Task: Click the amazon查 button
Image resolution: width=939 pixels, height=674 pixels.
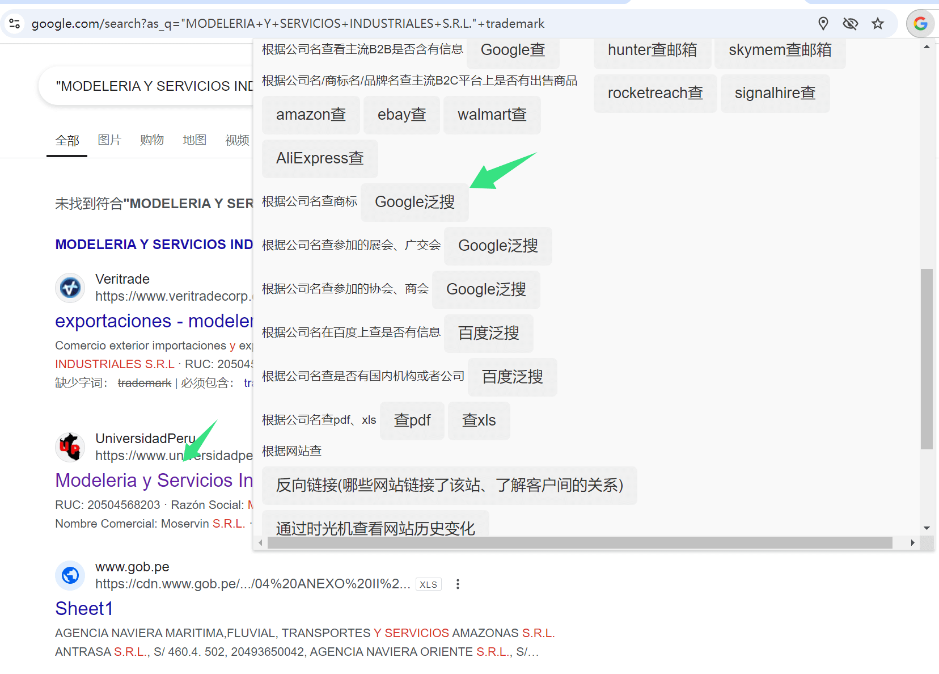Action: tap(311, 115)
